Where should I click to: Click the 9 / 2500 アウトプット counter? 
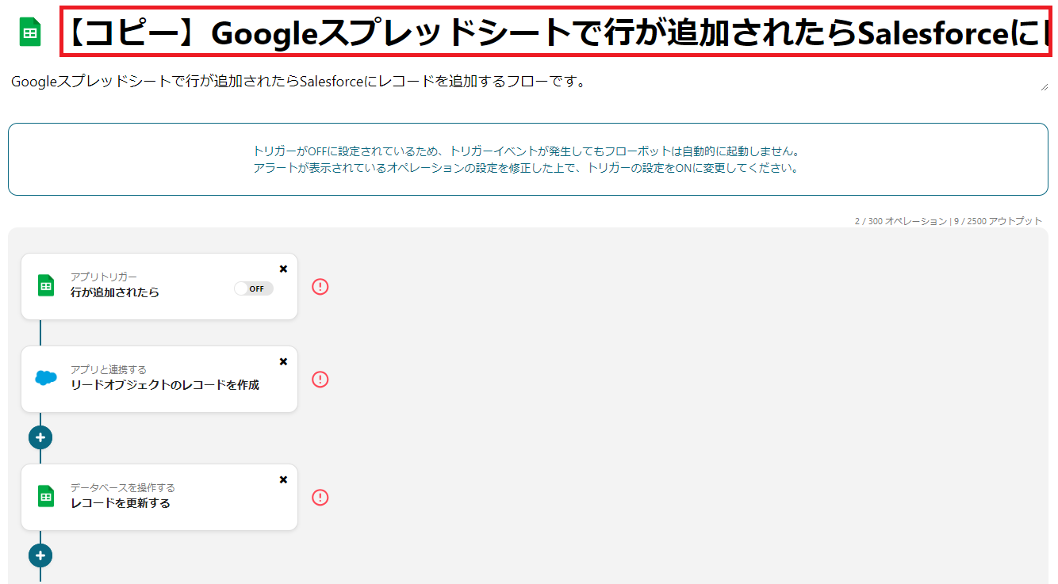tap(998, 221)
